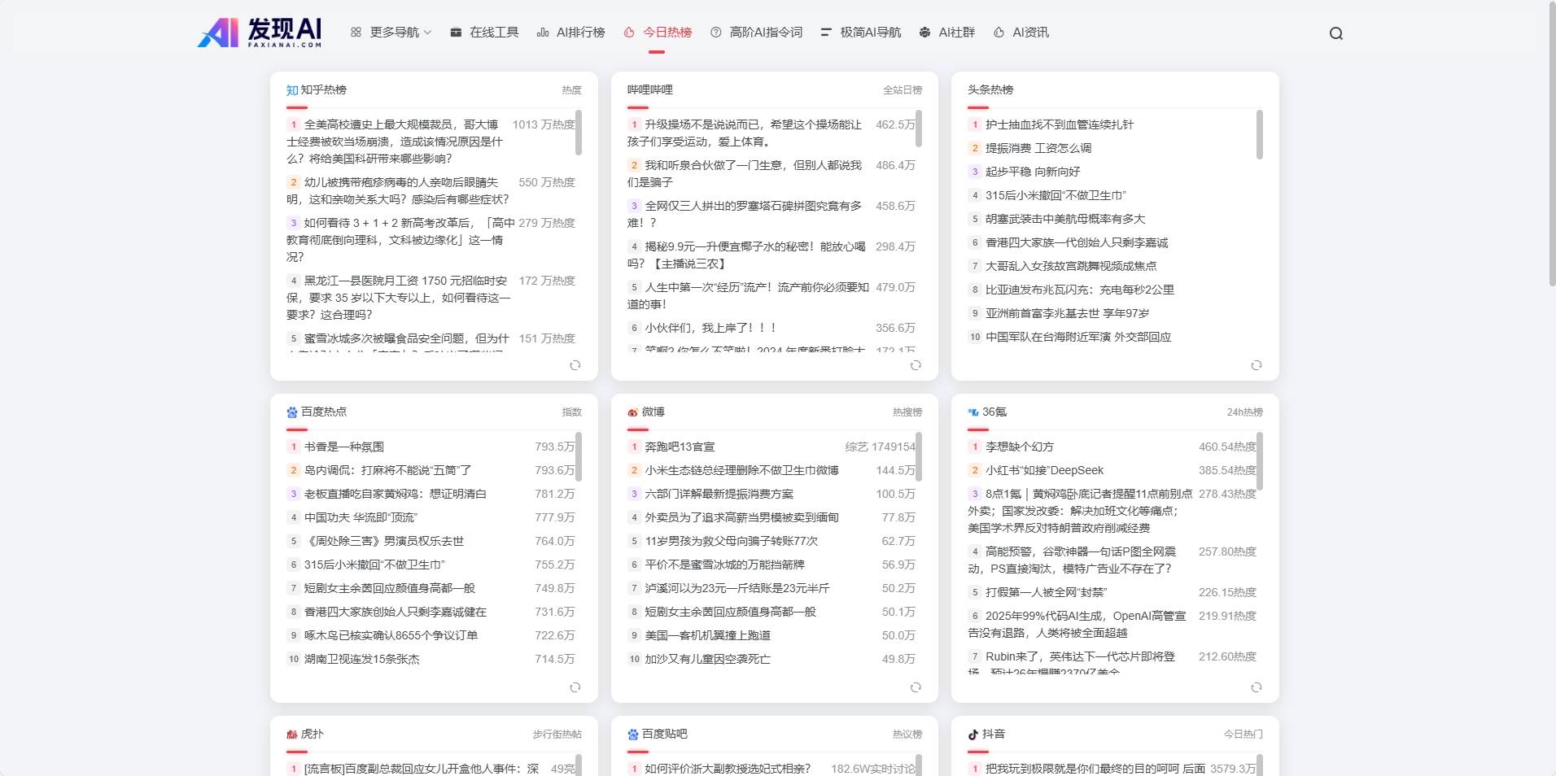Open 中国功夫 华流即"顶流" topic

361,517
